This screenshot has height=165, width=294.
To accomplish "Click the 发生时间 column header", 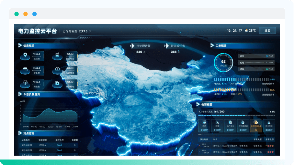I will coord(204,139).
